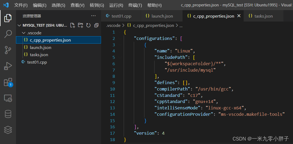This screenshot has height=144, width=293.
Task: Open the Extensions view with badge
Action: 8,82
